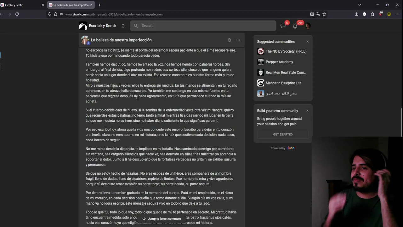403x227 pixels.
Task: Click the translate page icon
Action: click(318, 14)
